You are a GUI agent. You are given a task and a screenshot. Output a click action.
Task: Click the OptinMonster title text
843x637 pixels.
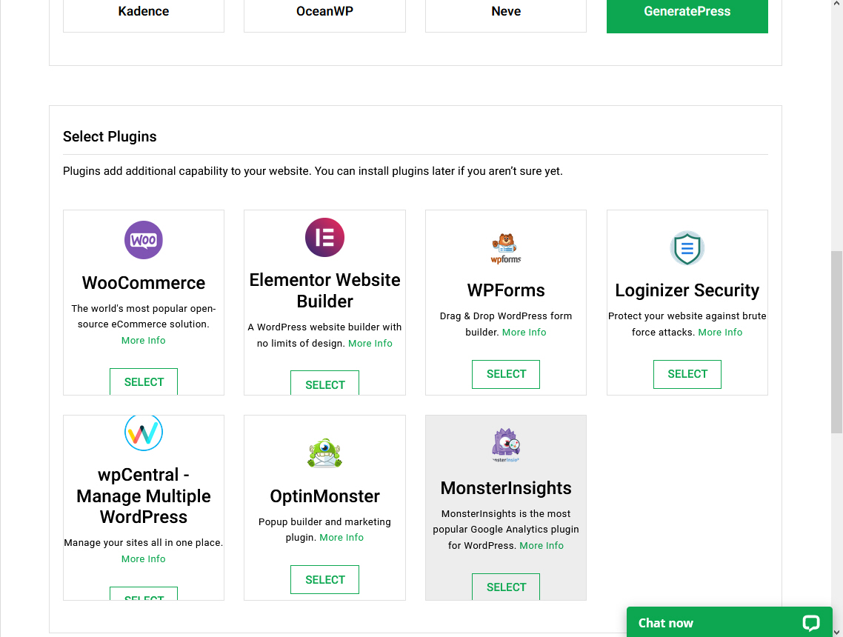point(324,496)
